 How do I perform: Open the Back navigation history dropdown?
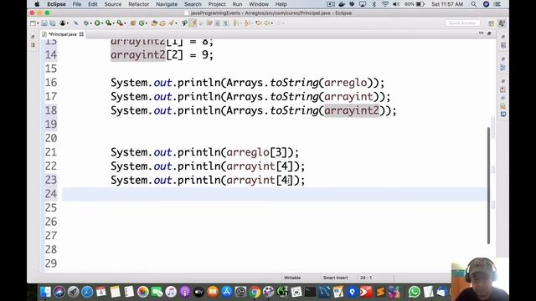pyautogui.click(x=272, y=23)
